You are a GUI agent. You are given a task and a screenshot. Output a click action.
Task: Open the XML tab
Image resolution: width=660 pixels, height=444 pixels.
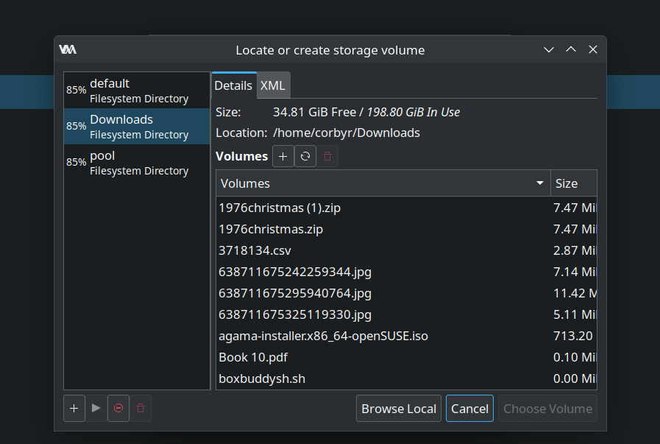(x=273, y=85)
